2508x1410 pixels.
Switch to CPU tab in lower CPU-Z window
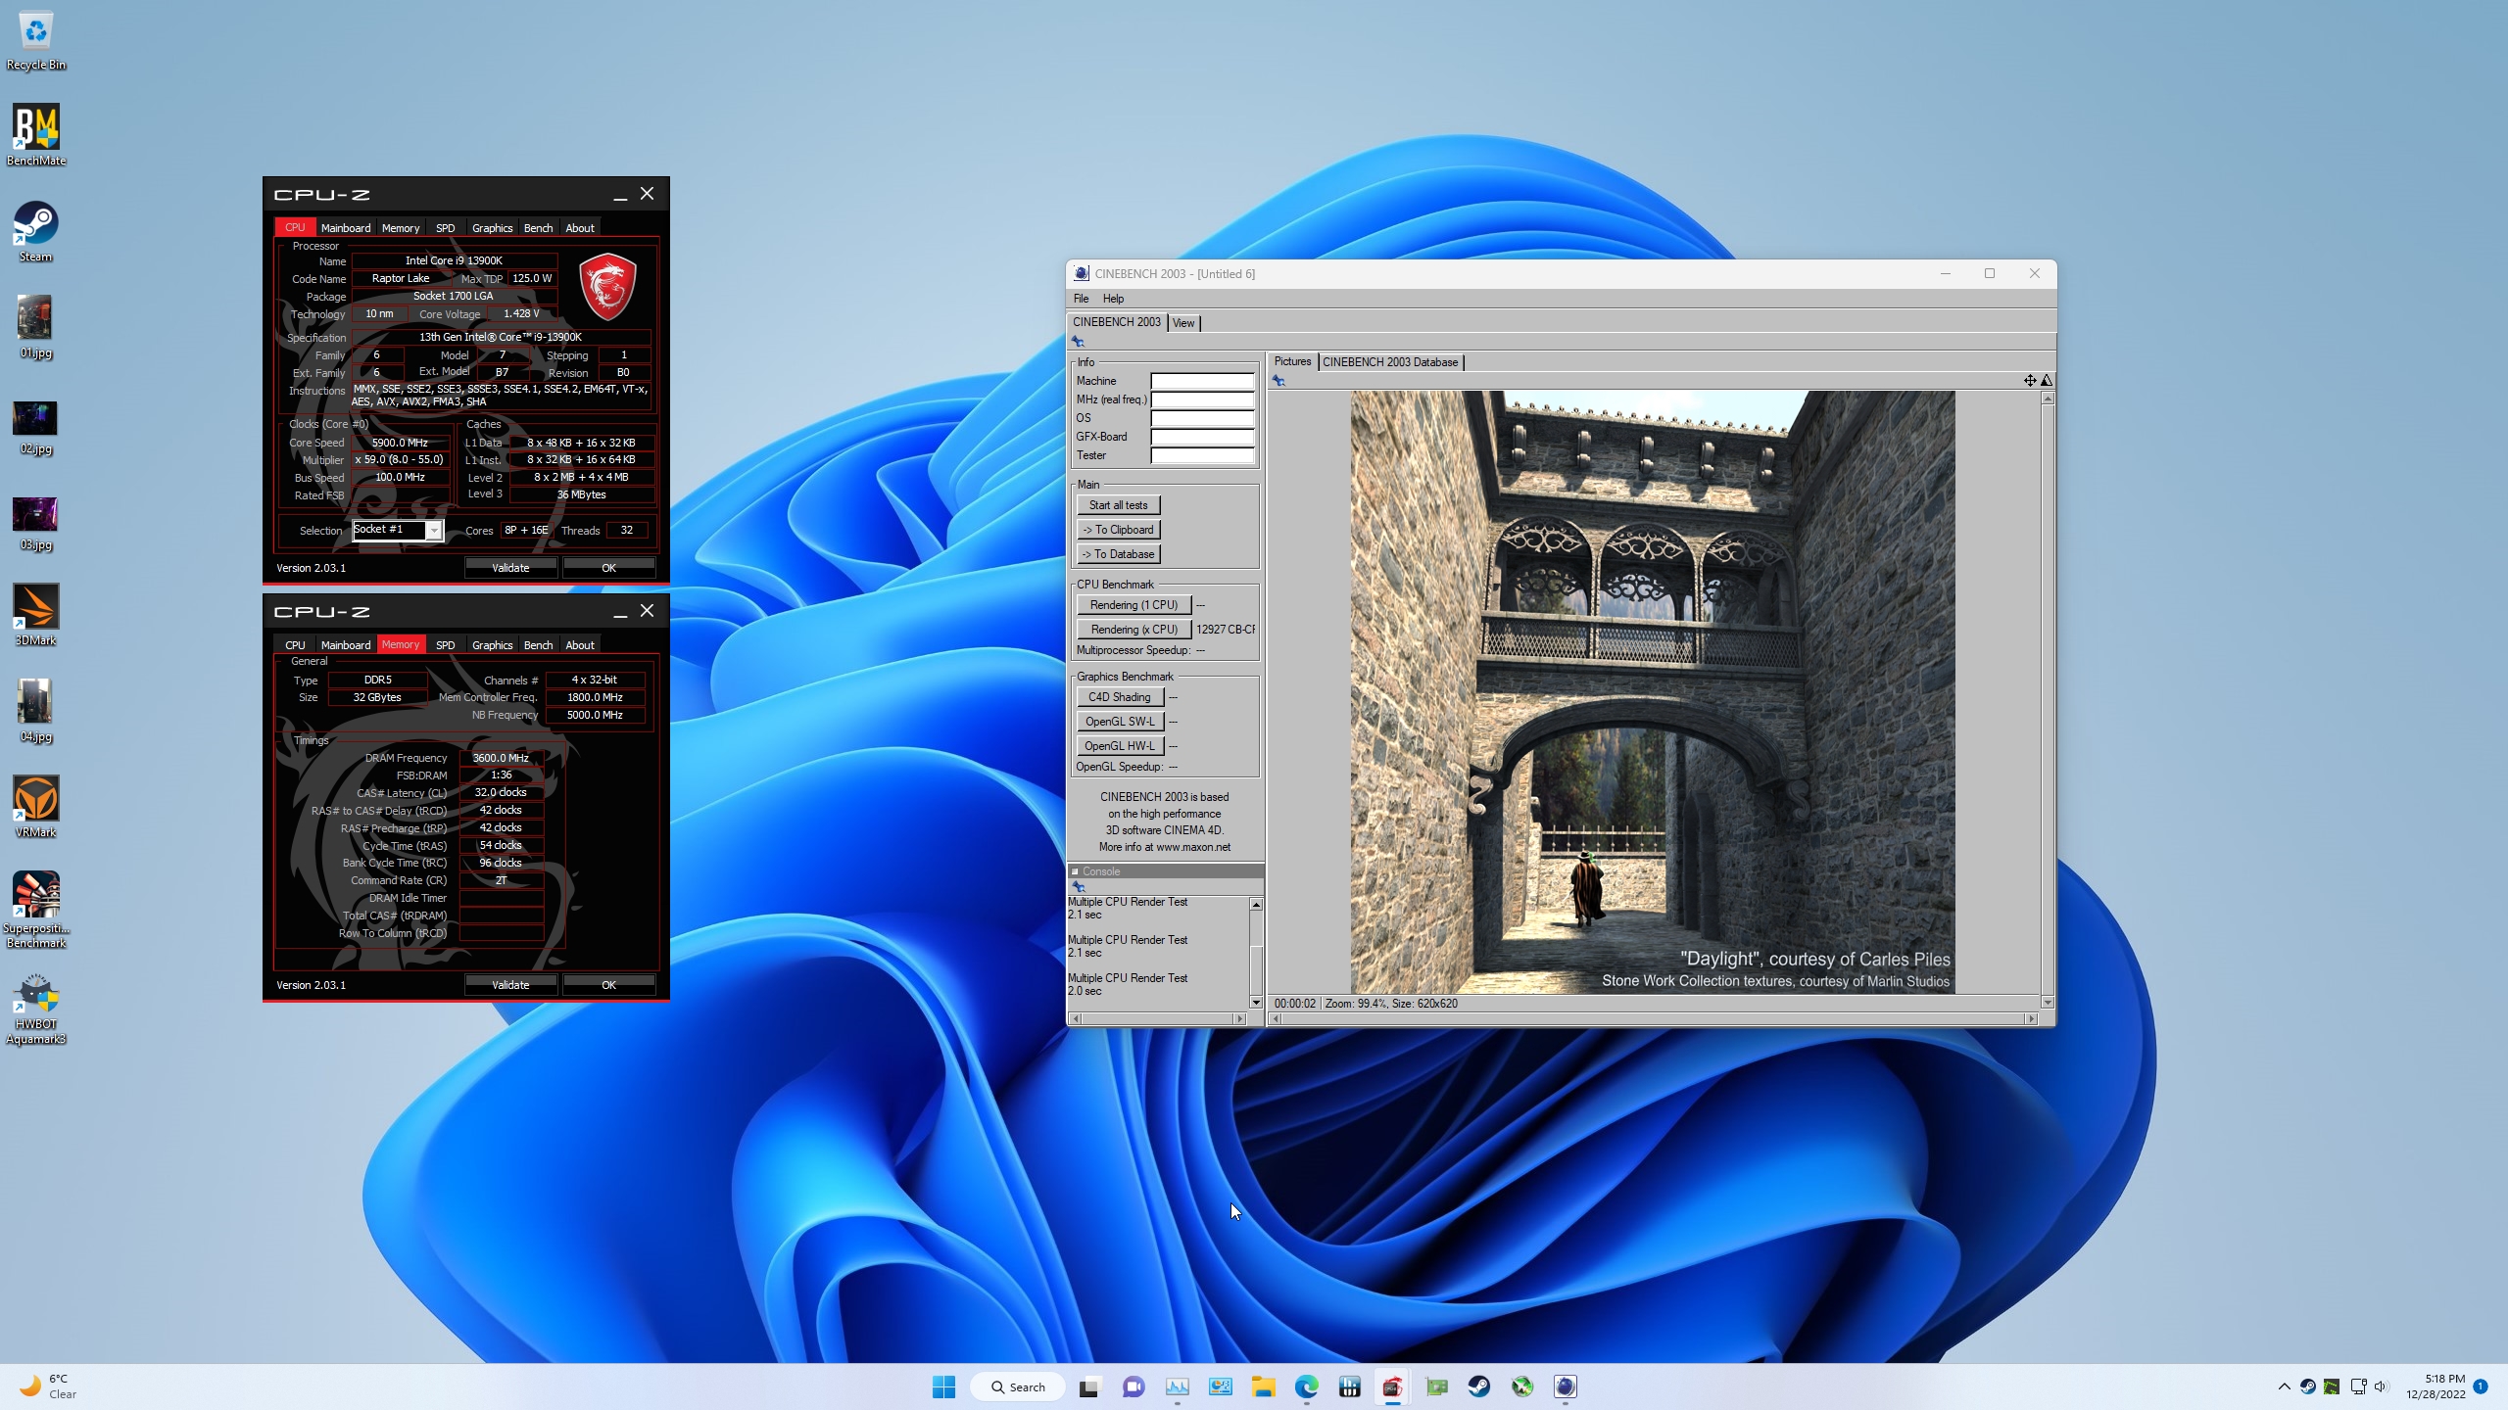[x=295, y=645]
